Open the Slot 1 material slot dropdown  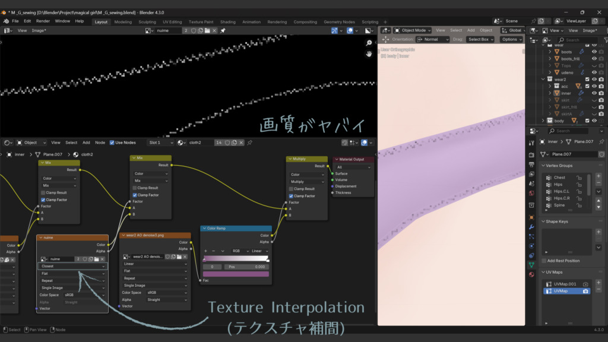click(160, 142)
